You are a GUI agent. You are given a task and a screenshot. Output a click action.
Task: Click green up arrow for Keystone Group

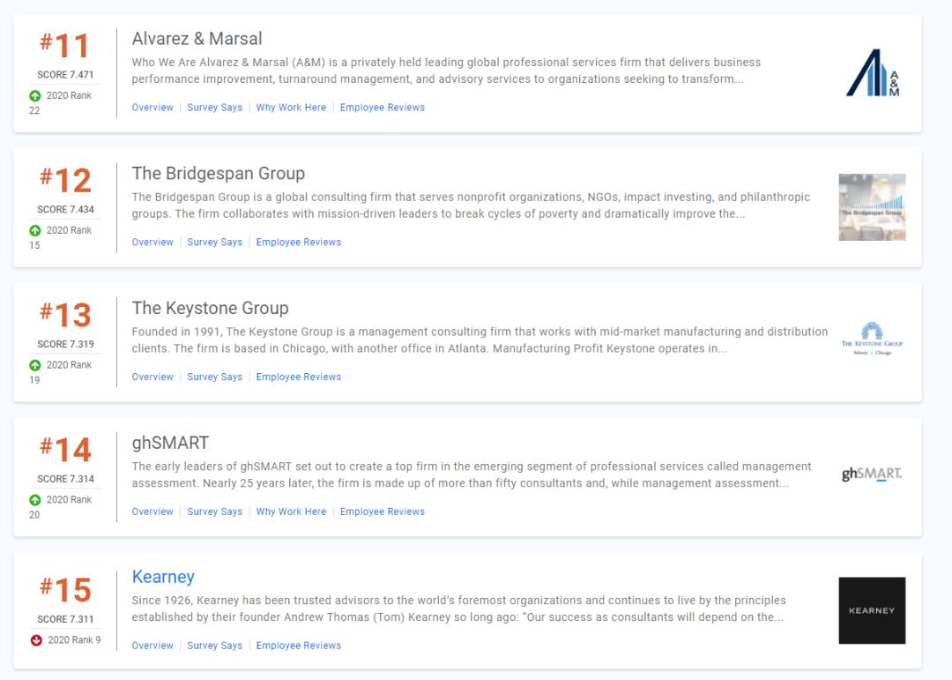click(35, 365)
